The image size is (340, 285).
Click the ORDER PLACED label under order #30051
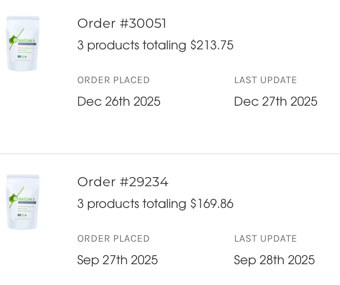[x=113, y=80]
